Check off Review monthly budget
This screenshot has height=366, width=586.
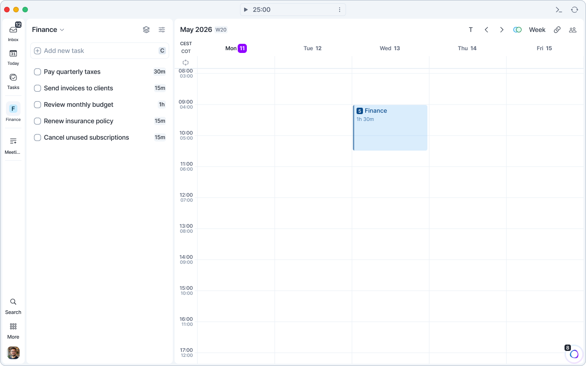37,105
